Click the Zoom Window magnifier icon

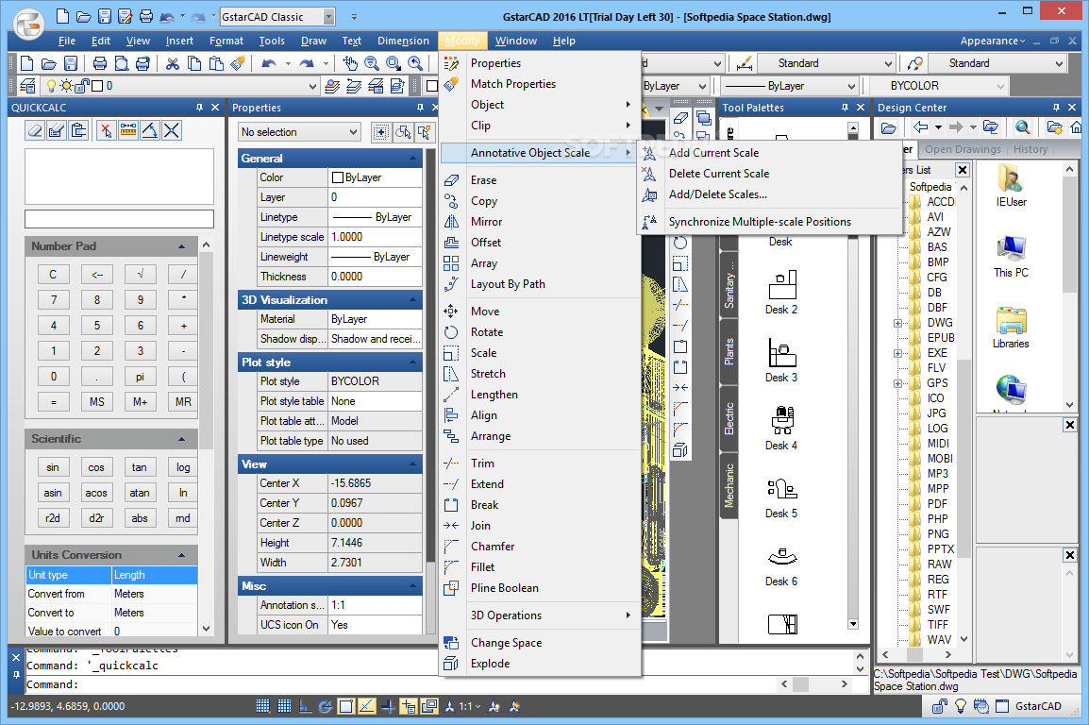click(x=394, y=64)
